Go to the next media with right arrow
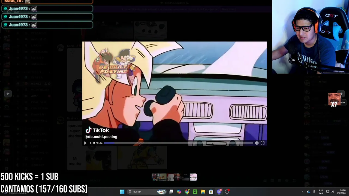The height and width of the screenshot is (196, 349). pos(341,94)
